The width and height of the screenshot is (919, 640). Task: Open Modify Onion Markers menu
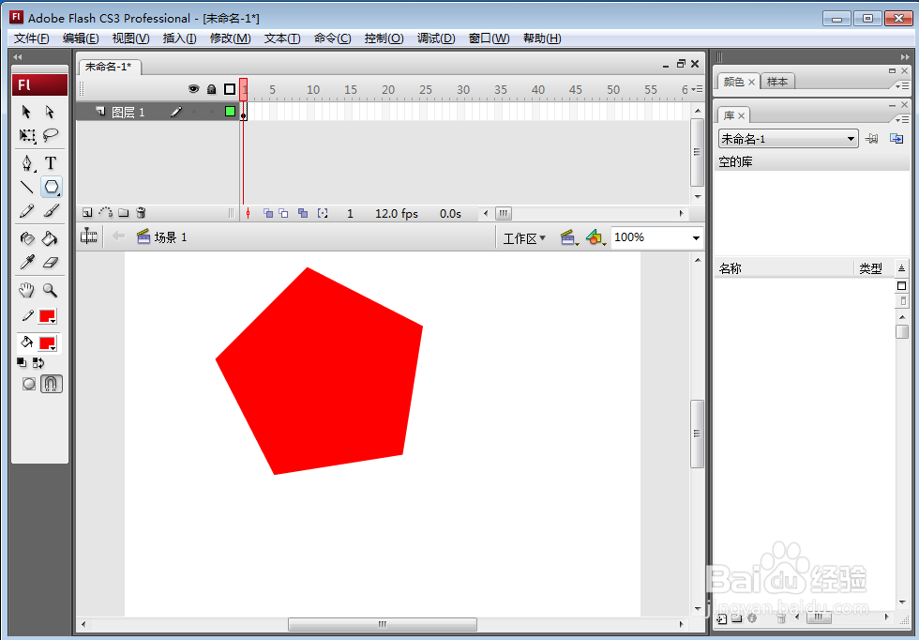coord(323,214)
